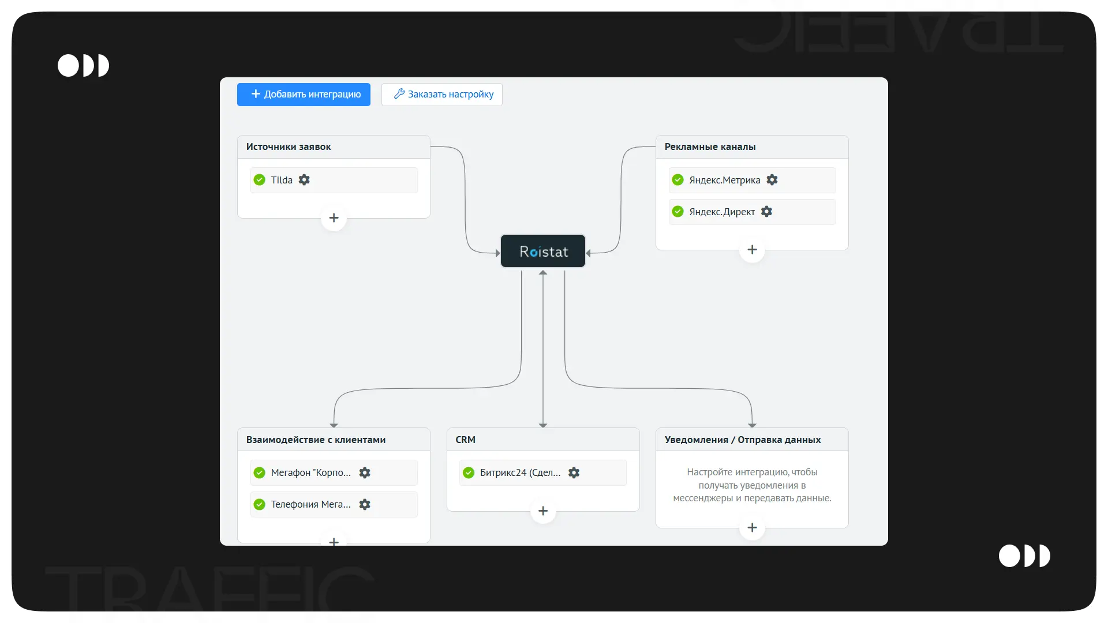Image resolution: width=1108 pixels, height=623 pixels.
Task: Add integration under Уведомления / Отправка данных
Action: (752, 528)
